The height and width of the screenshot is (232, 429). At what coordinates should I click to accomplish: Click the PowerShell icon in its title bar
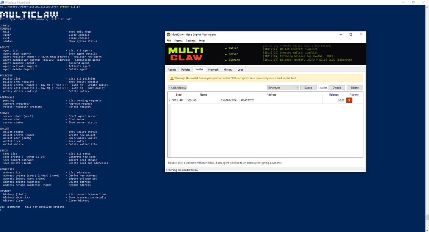click(2, 2)
